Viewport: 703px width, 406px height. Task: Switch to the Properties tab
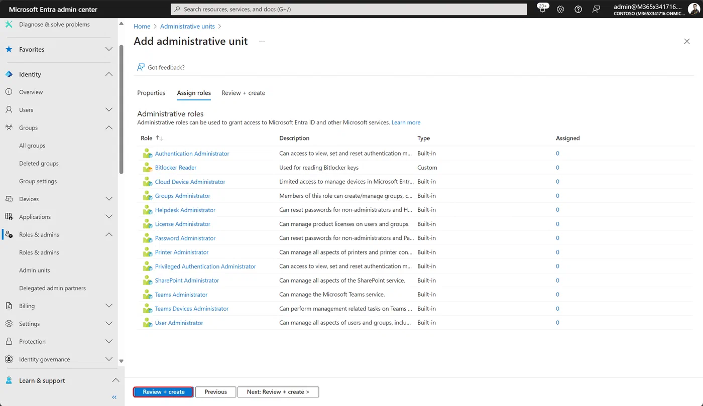tap(151, 93)
